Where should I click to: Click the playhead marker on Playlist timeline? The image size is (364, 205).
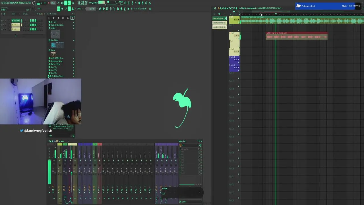tap(276, 14)
